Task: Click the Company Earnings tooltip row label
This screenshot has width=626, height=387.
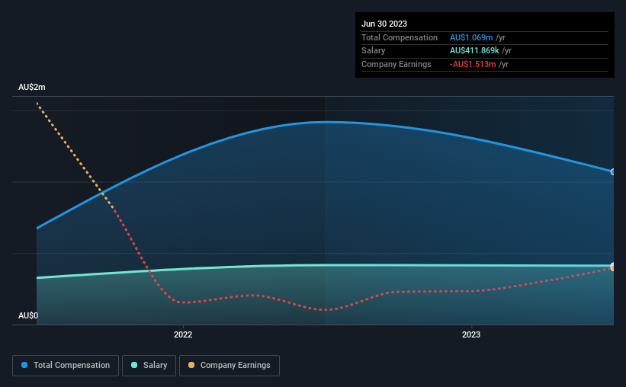Action: click(x=396, y=64)
